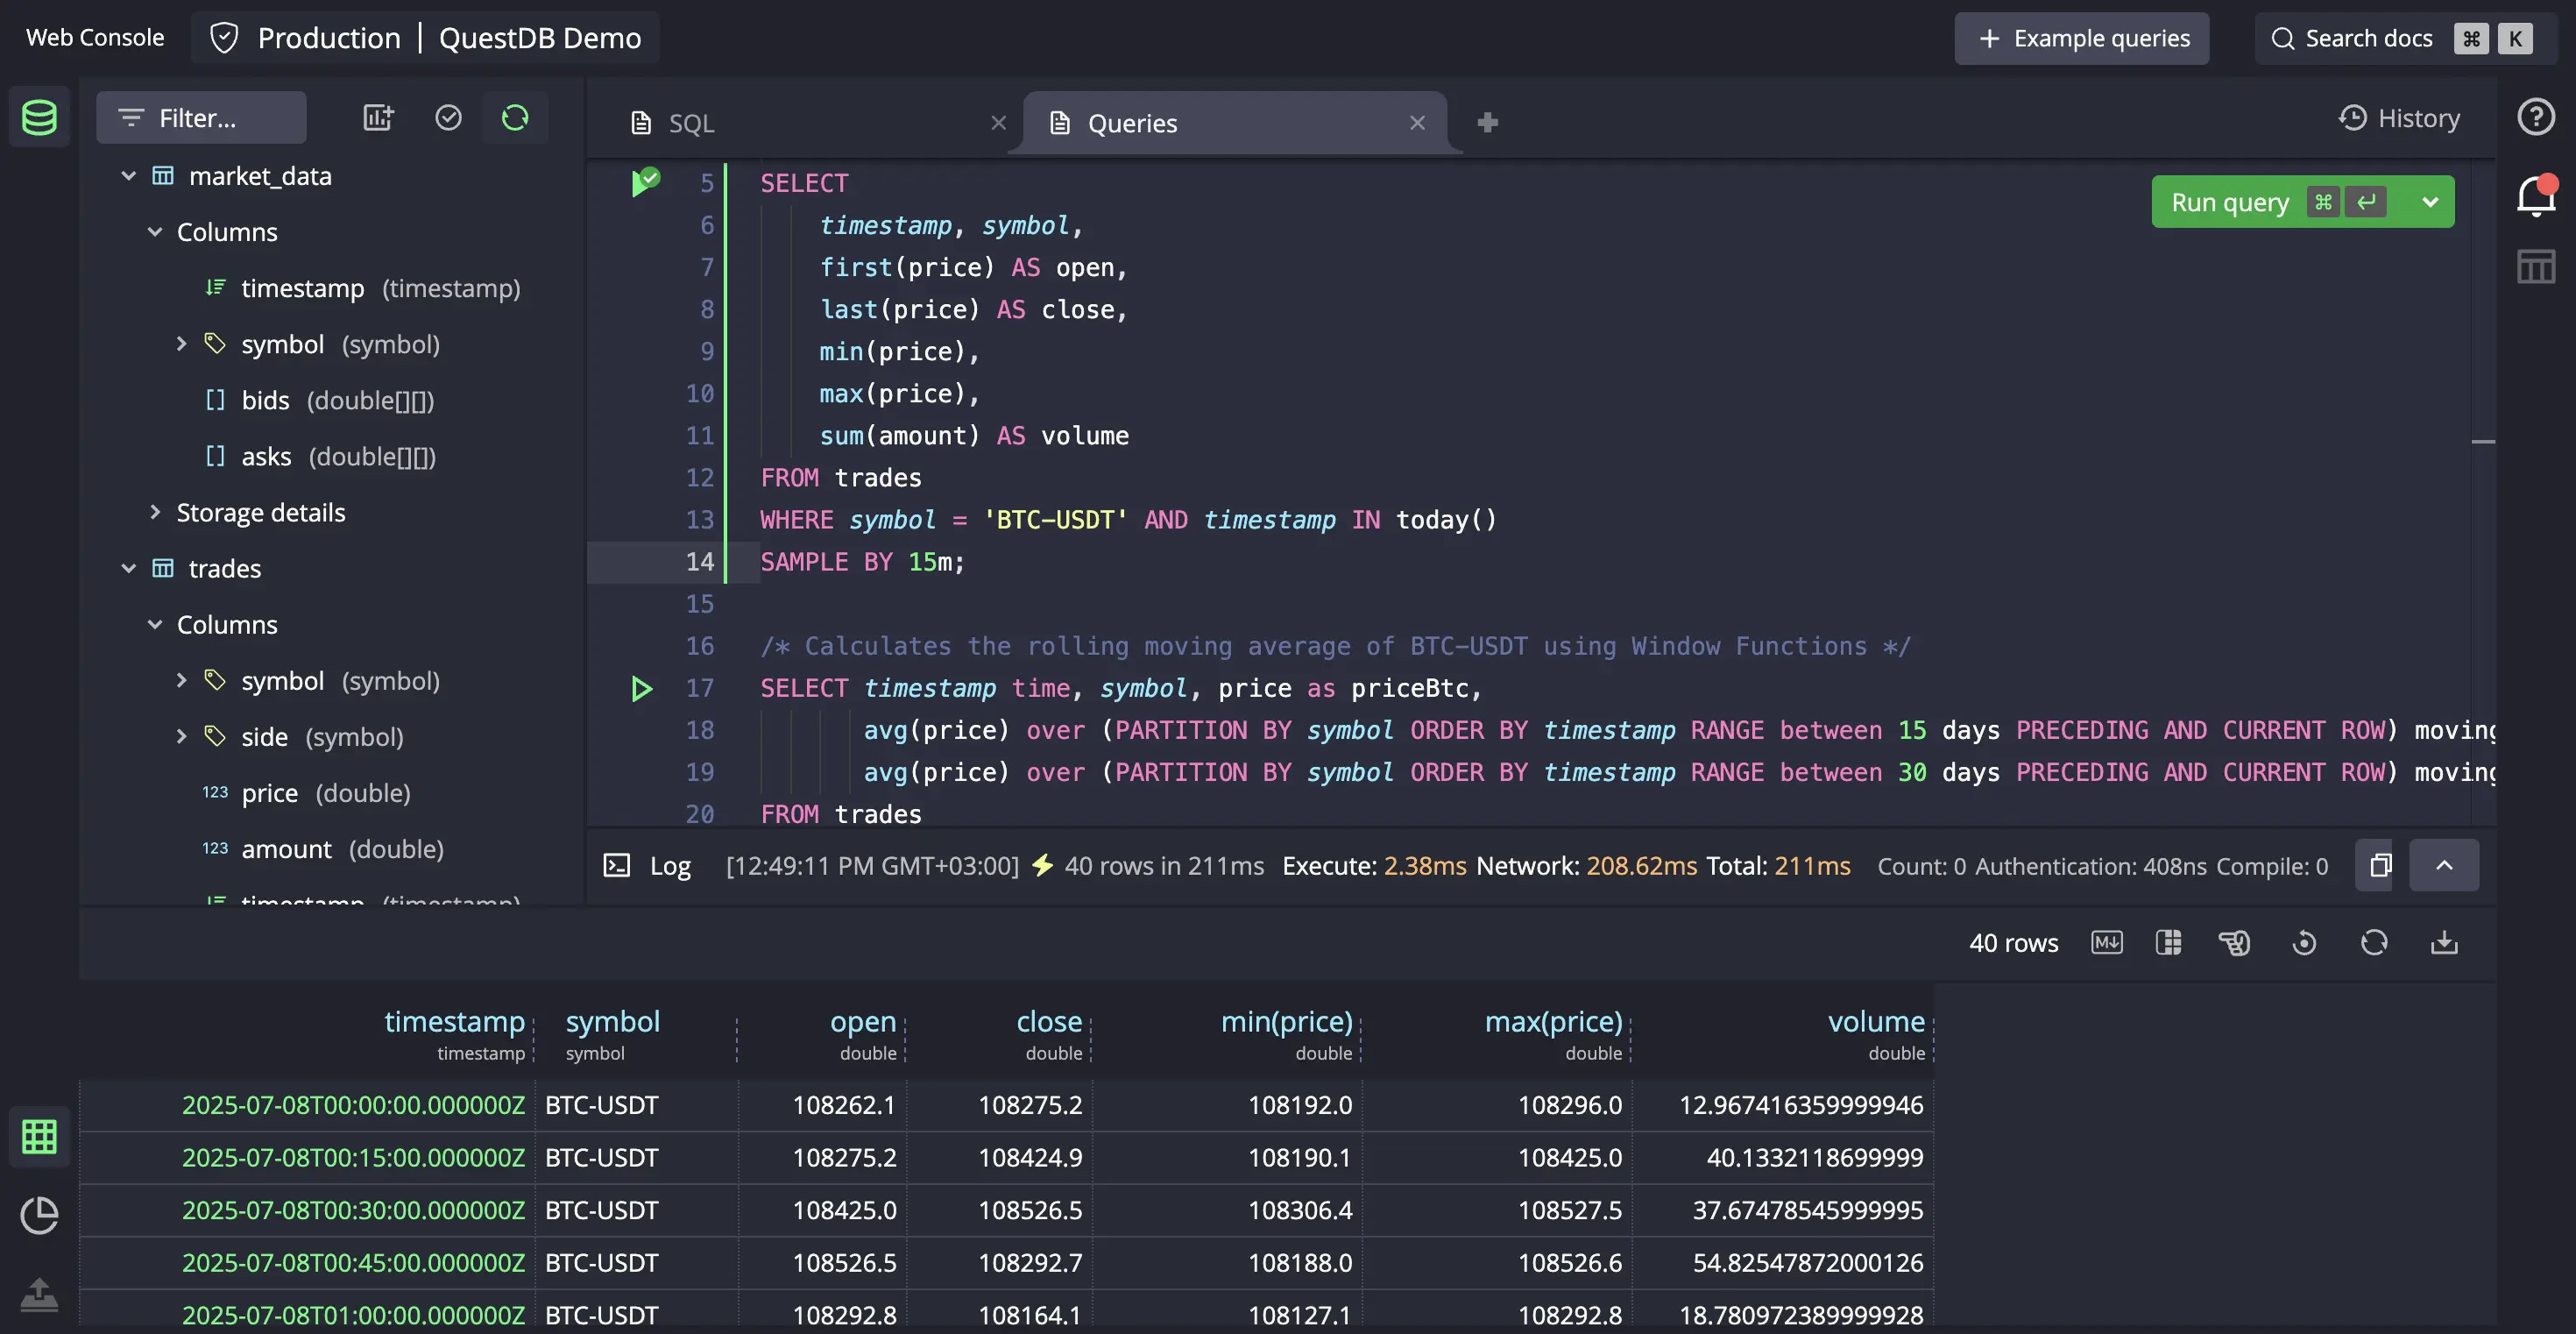Download the query results
This screenshot has width=2576, height=1334.
(2445, 942)
